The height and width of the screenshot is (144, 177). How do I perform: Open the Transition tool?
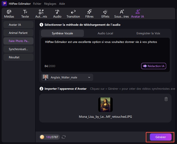click(73, 14)
